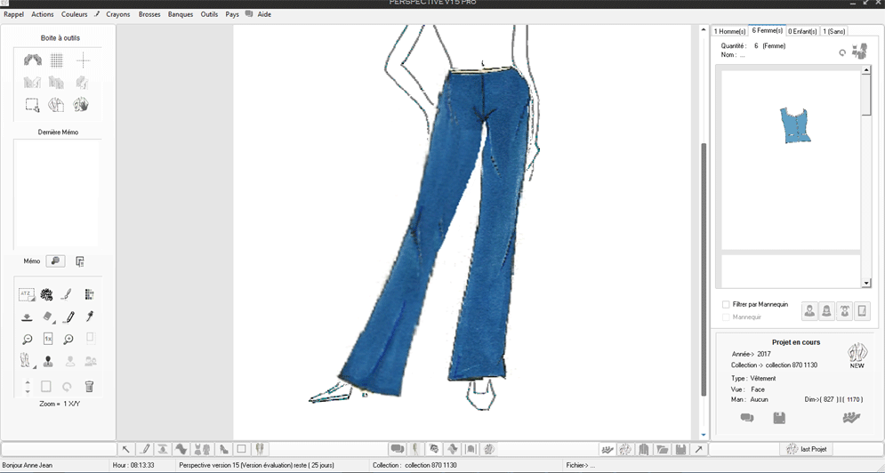Click the 1x zoom reset icon
Screen dimensions: 885x473
pos(48,339)
